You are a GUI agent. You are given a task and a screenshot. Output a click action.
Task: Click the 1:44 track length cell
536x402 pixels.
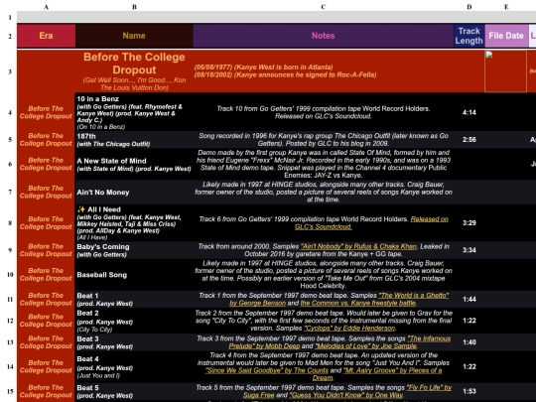point(469,299)
